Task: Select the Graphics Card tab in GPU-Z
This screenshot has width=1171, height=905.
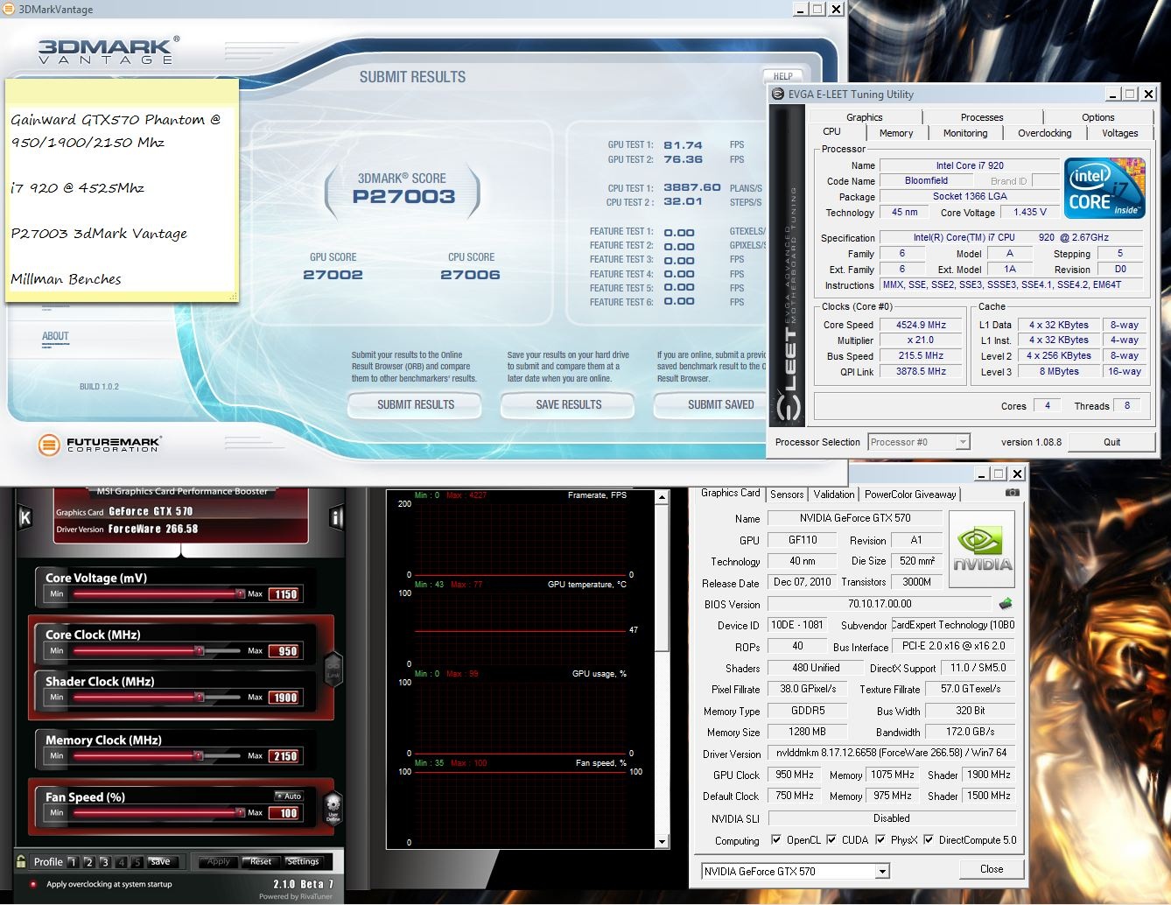Action: 731,493
